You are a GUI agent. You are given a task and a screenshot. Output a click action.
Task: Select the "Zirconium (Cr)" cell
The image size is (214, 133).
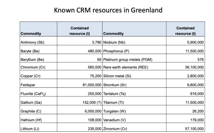coord(134,127)
